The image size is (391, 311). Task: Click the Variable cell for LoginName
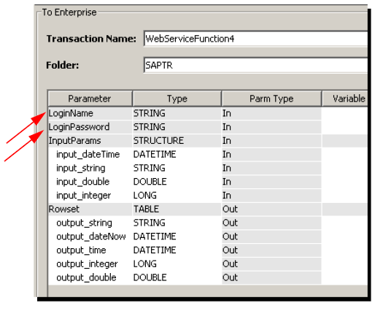coord(345,114)
